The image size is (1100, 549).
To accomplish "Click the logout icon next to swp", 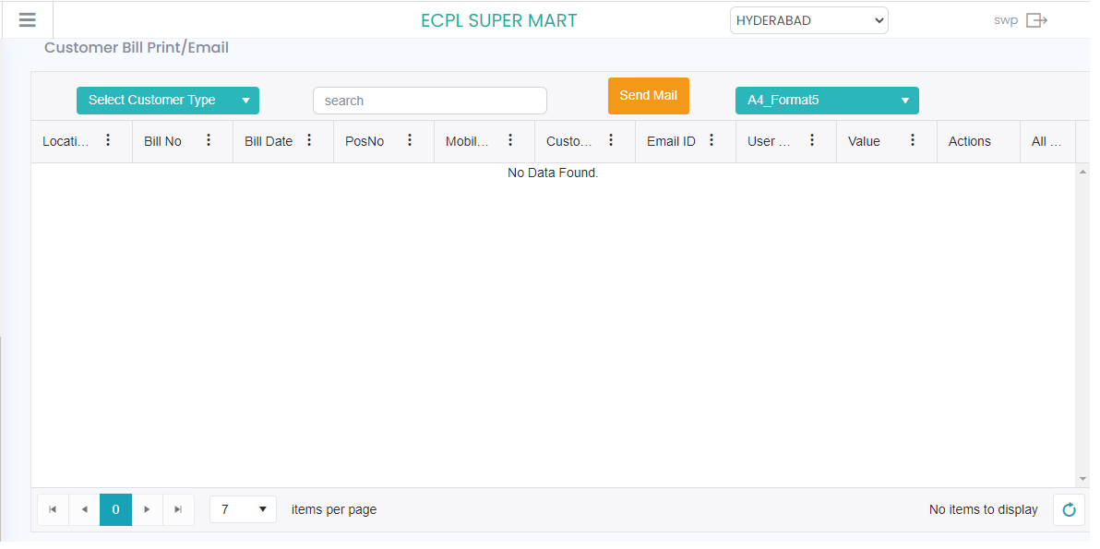I will click(1036, 20).
